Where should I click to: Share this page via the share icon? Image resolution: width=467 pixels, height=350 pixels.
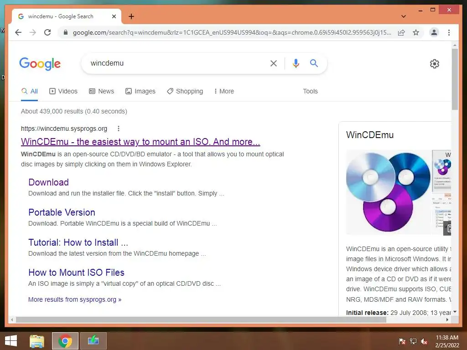401,32
